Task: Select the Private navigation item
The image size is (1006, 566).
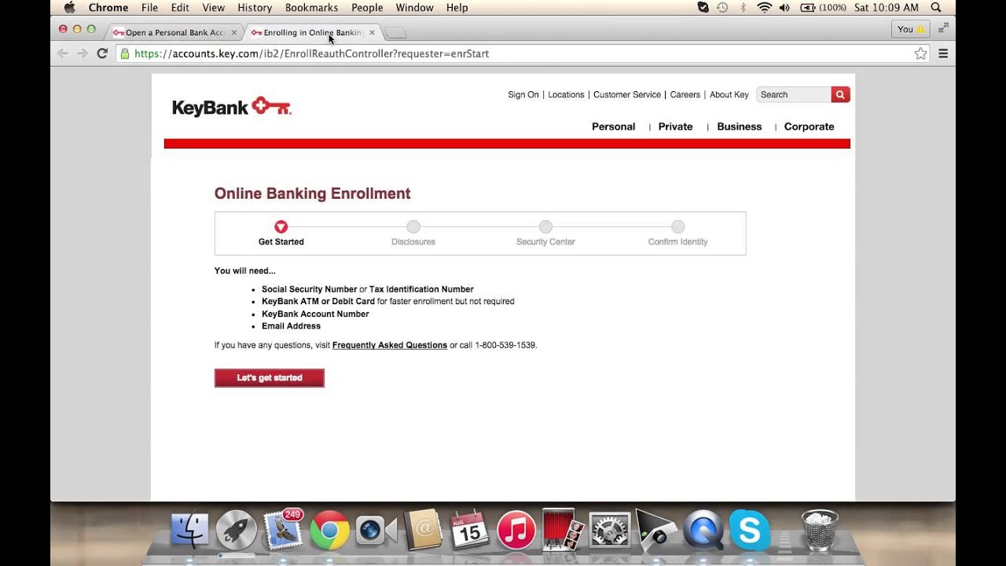Action: pos(676,127)
